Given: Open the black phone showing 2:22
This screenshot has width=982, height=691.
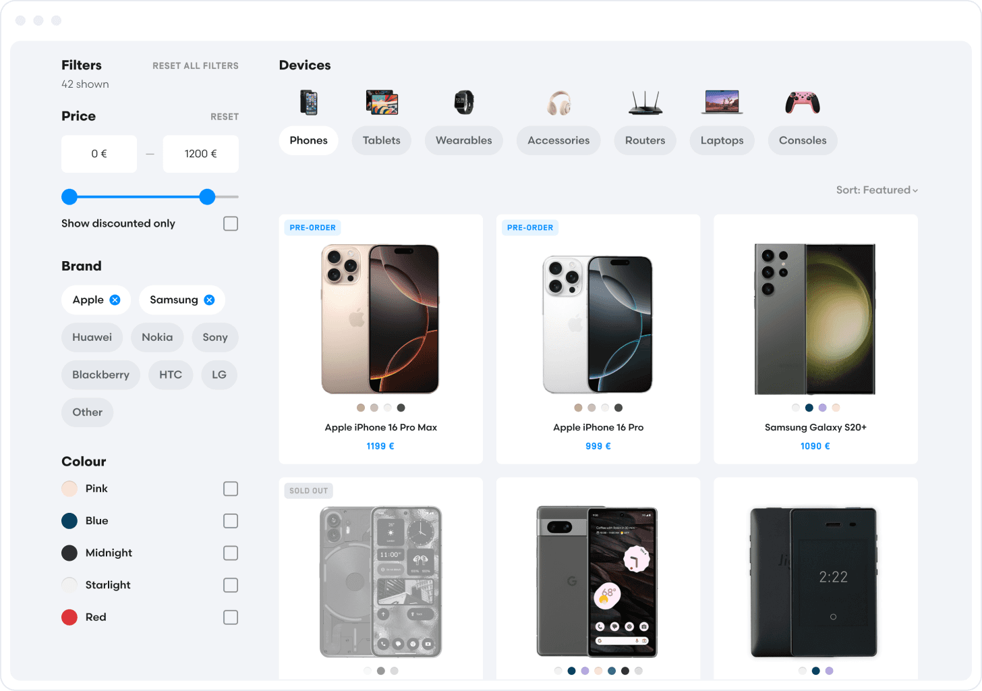Looking at the screenshot, I should 814,582.
